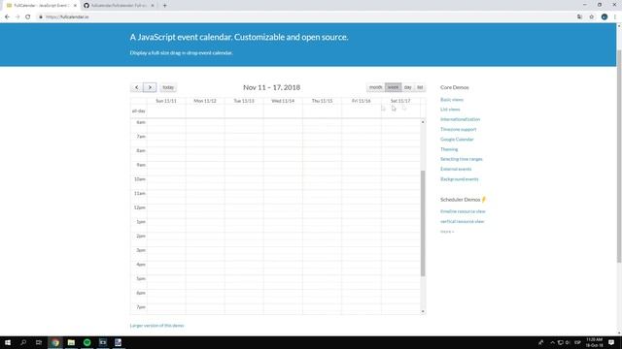622x349 pixels.
Task: Jump to today in calendar
Action: 168,87
